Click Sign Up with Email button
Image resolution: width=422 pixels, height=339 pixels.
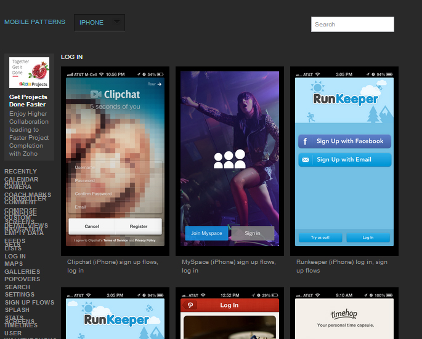point(344,160)
